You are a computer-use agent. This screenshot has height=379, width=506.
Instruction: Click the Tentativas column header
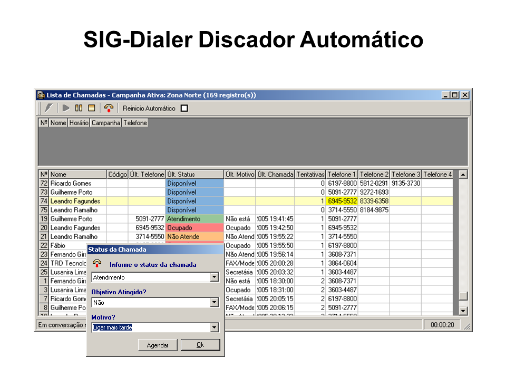point(310,174)
